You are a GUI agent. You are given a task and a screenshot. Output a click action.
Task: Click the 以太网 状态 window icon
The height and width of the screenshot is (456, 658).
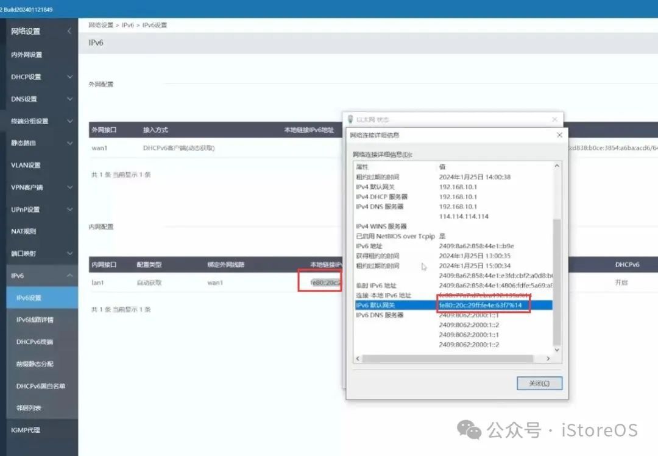tap(350, 119)
